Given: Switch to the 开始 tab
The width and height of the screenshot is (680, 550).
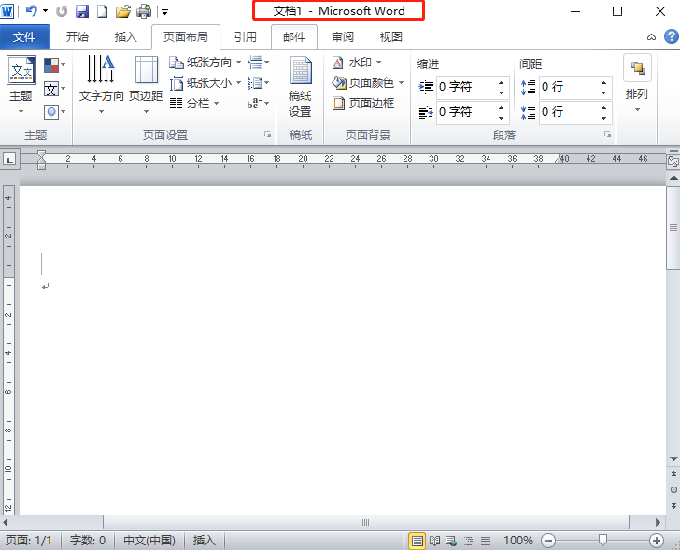Looking at the screenshot, I should coord(78,37).
